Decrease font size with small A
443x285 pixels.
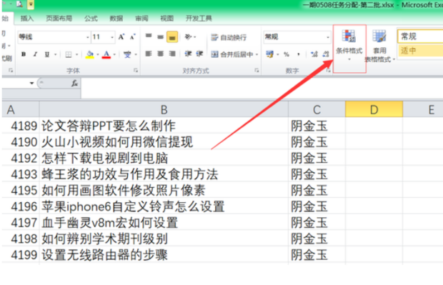click(132, 37)
